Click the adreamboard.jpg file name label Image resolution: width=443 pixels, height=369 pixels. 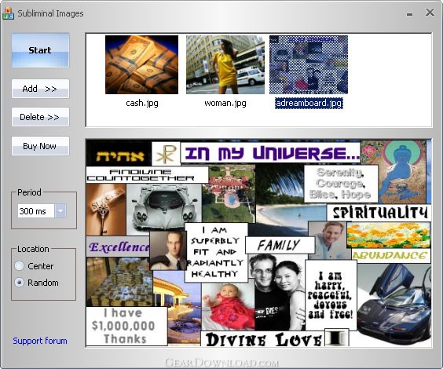(309, 103)
